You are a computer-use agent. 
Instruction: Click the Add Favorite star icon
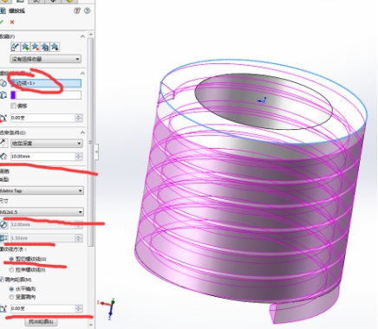[25, 47]
